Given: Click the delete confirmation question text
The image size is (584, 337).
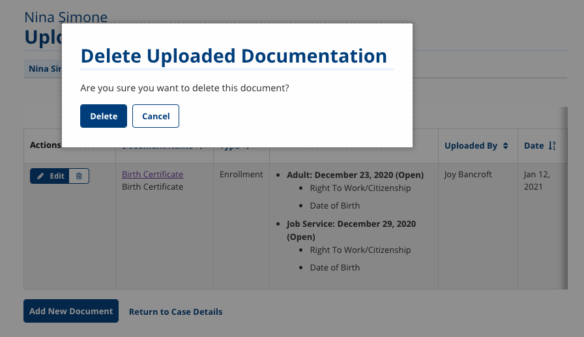Looking at the screenshot, I should [184, 88].
